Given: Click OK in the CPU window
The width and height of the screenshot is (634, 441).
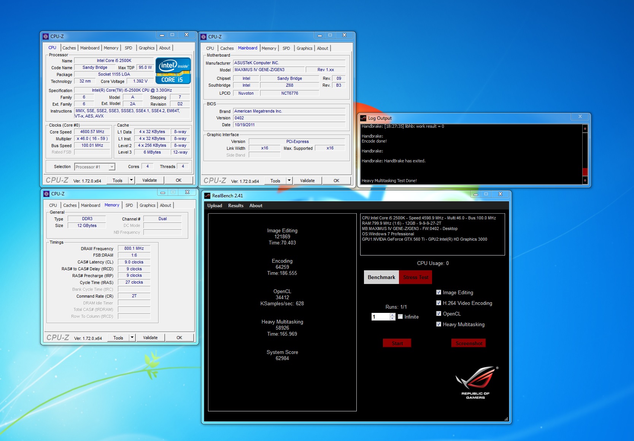Looking at the screenshot, I should tap(179, 180).
